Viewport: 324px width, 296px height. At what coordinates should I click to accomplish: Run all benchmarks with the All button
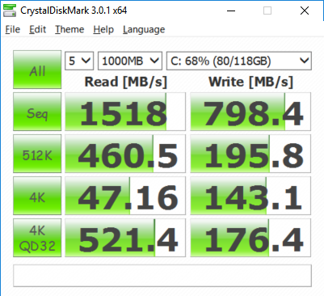point(37,70)
